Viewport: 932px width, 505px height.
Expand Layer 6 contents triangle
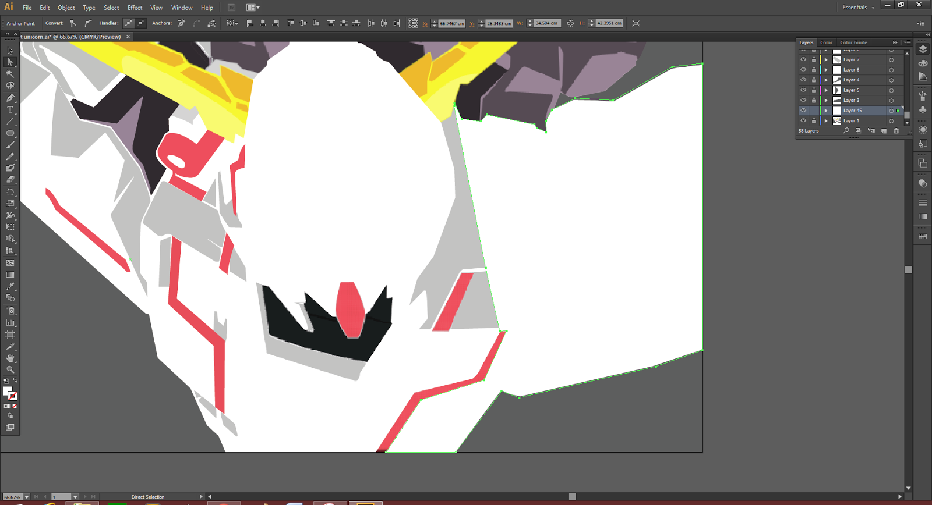[826, 70]
